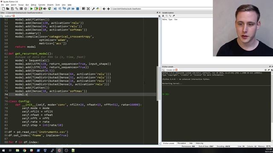Open the PYTHONPATH manager icon
Viewport: 273px width, 153px height.
coord(98,8)
